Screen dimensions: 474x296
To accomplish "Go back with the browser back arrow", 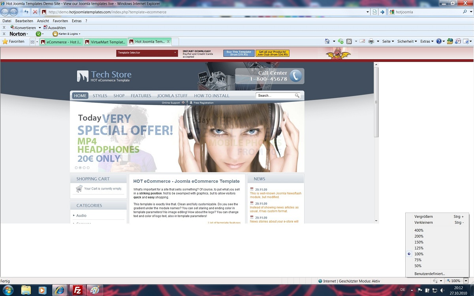I will [5, 12].
